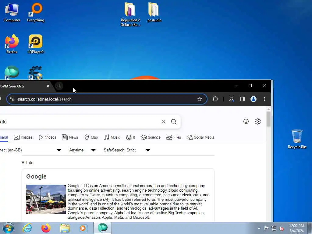This screenshot has width=312, height=234.
Task: Select the Bejeweled 2 Deluxe folder
Action: 130,14
